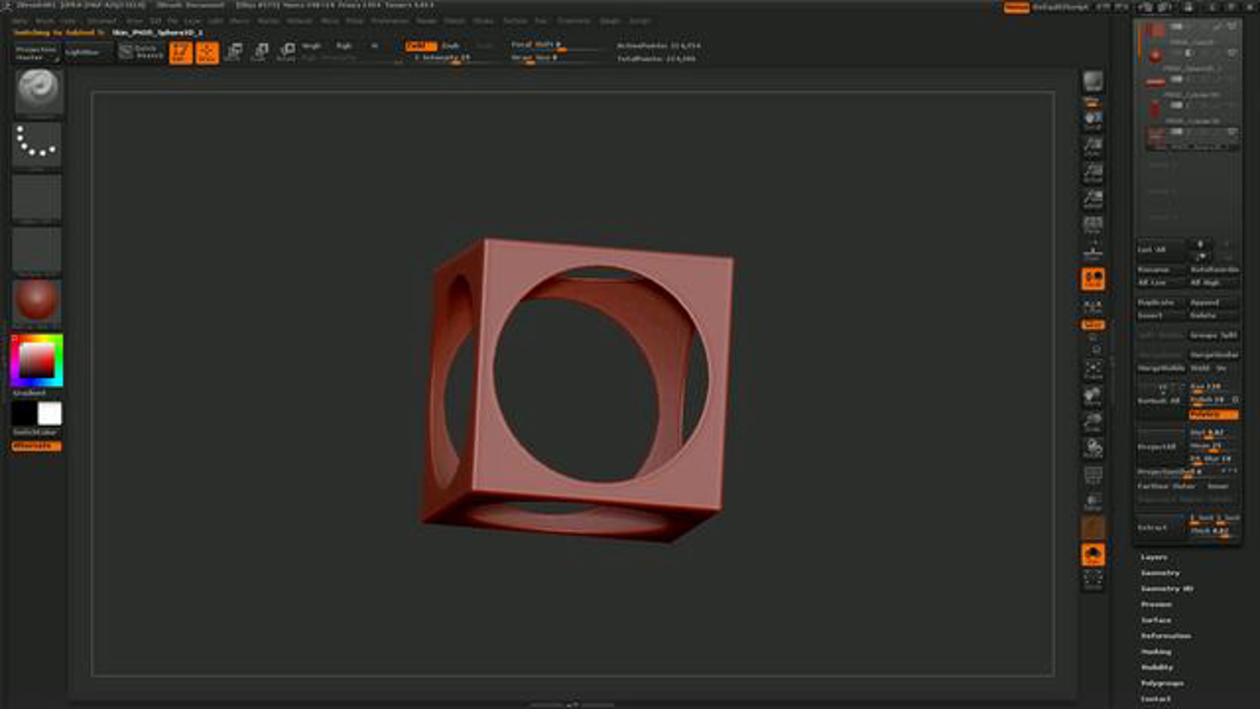The image size is (1260, 709).
Task: Expand the Visibility sub-palette
Action: [x=1157, y=667]
